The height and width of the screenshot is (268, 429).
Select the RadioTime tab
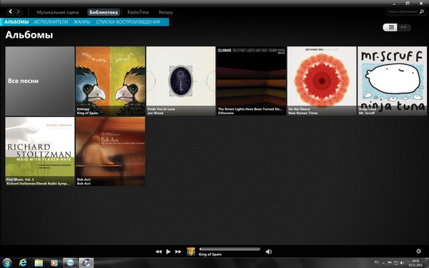[x=138, y=12]
